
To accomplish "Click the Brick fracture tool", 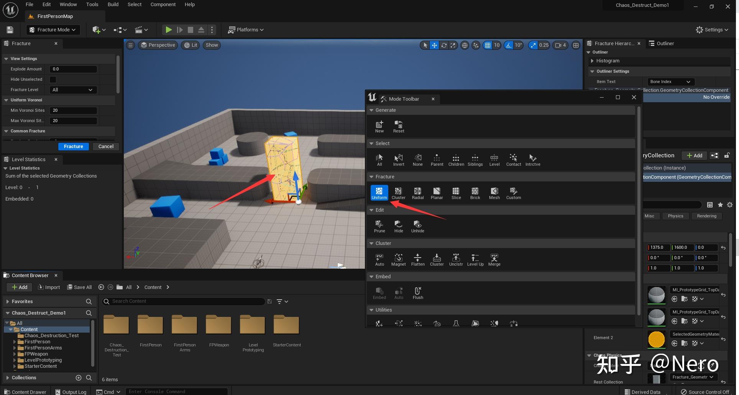I will pyautogui.click(x=475, y=193).
